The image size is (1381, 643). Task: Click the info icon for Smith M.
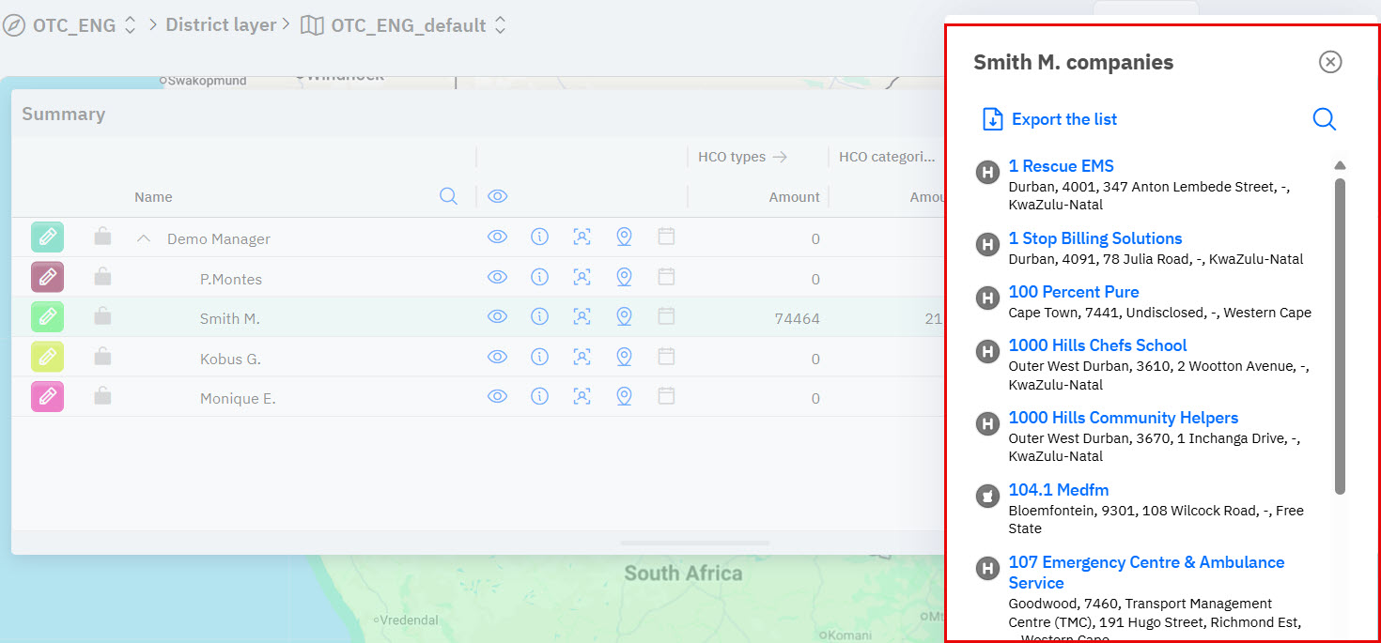pyautogui.click(x=539, y=317)
